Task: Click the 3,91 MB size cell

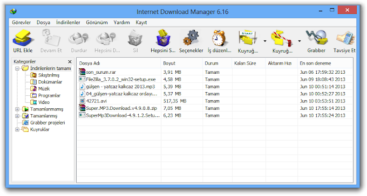Action: [172, 72]
